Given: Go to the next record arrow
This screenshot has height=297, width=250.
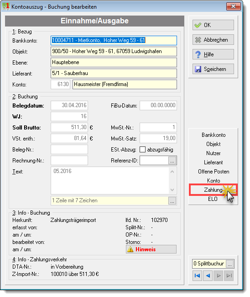Looking at the screenshot, I should [x=219, y=275].
